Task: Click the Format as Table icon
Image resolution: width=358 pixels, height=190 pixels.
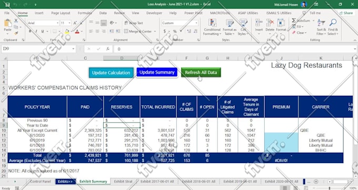Action: [230, 24]
